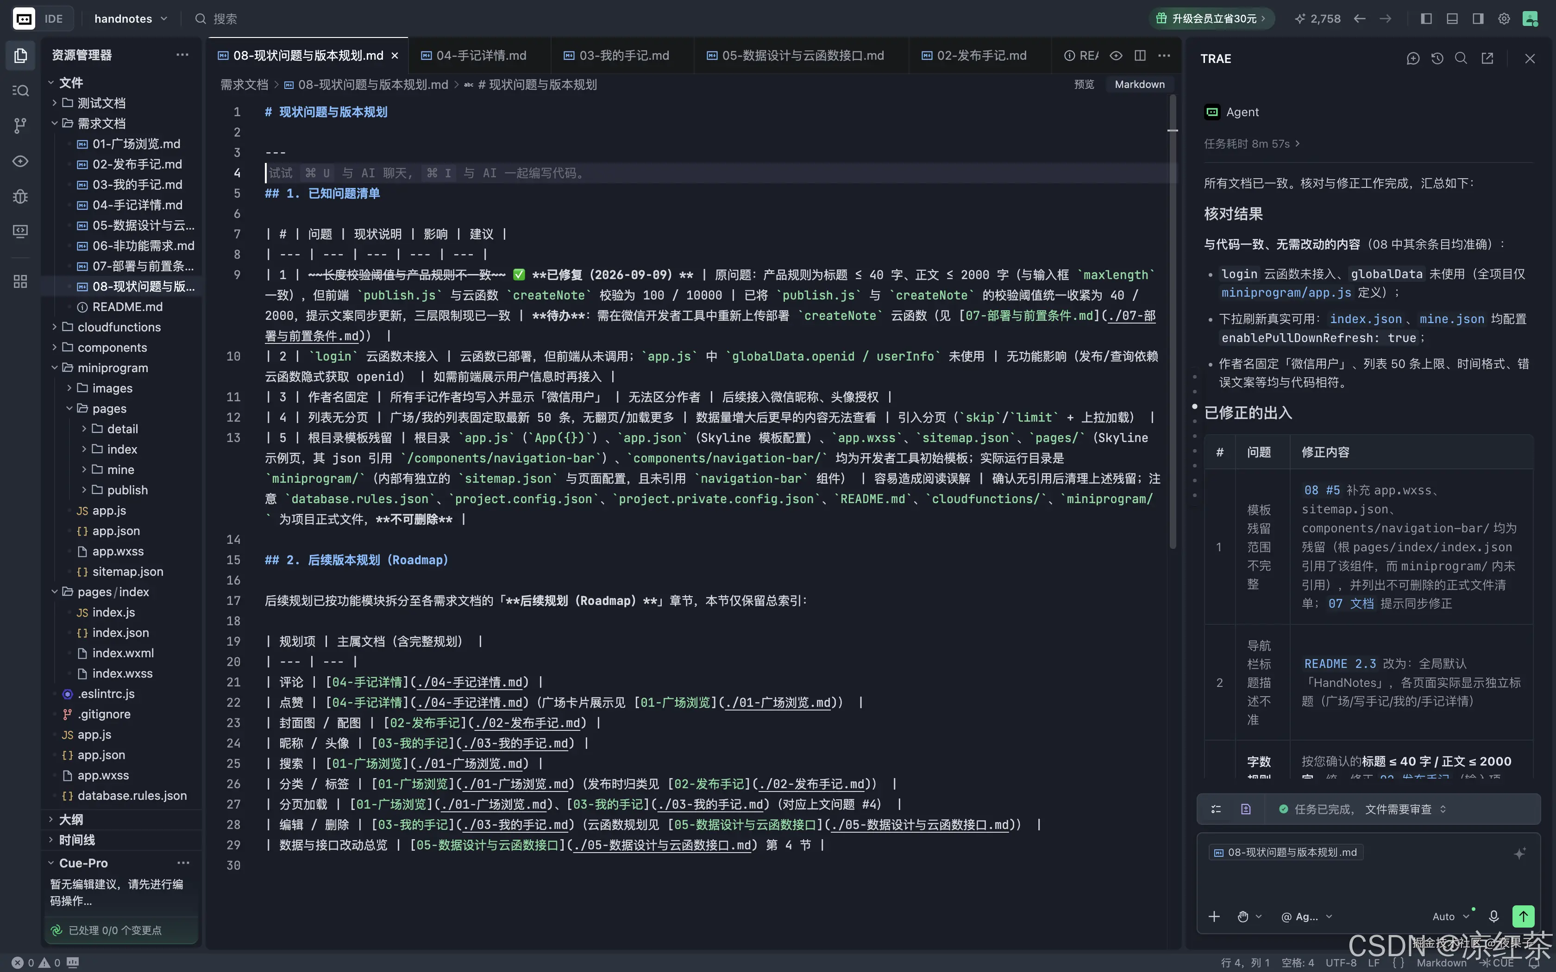Toggle preview eye icon in editor toolbar
This screenshot has width=1556, height=972.
click(x=1116, y=56)
